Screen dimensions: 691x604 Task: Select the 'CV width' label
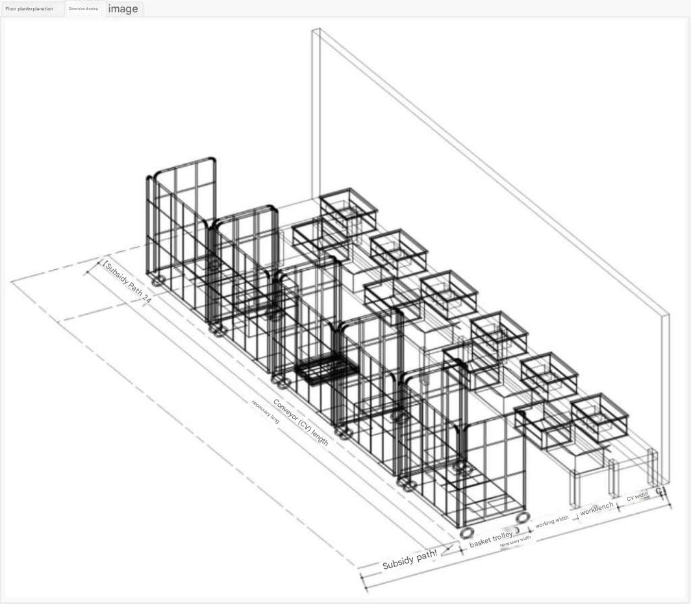(x=637, y=496)
